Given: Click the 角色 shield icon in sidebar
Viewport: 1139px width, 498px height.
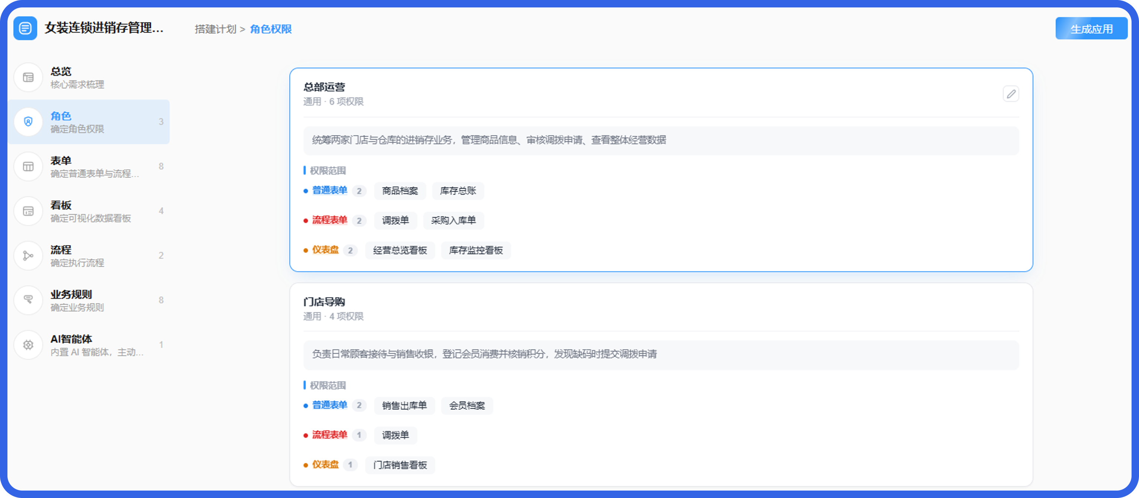Looking at the screenshot, I should 28,122.
